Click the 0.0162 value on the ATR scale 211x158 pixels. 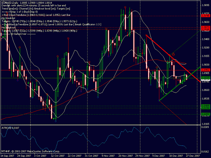coord(205,152)
